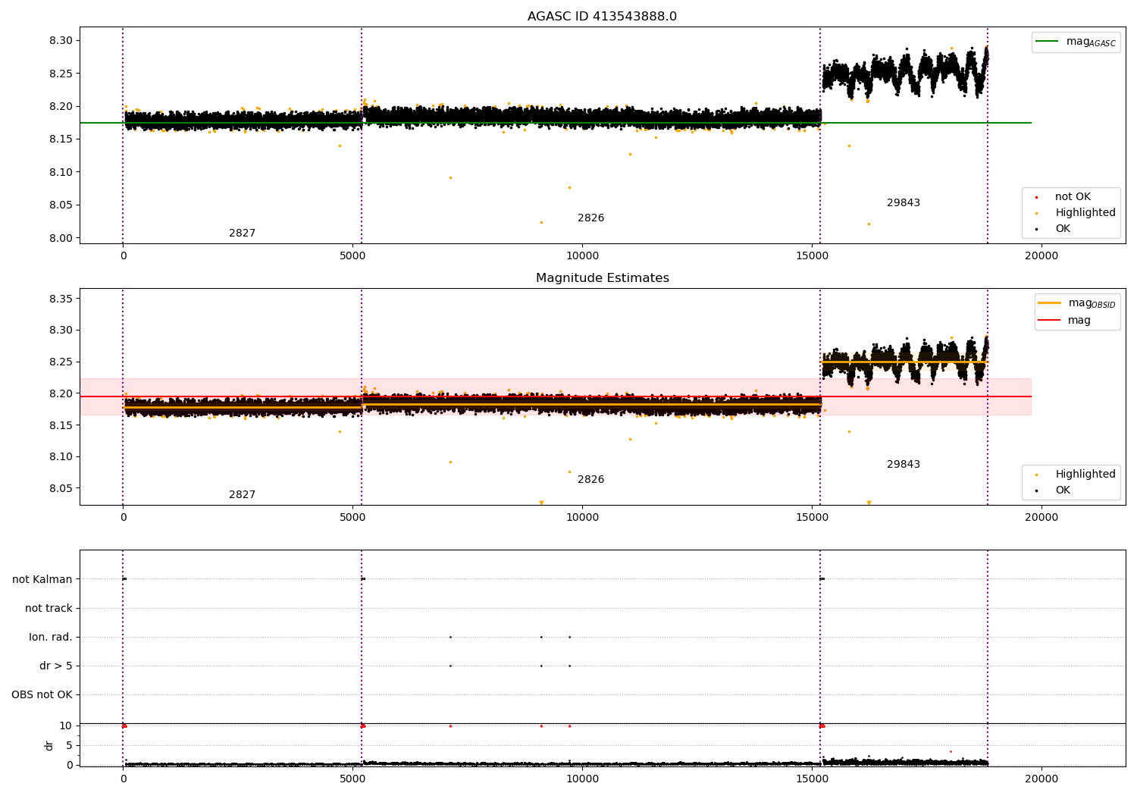Click the '2826' observation label in the top plot
Image resolution: width=1137 pixels, height=796 pixels.
pyautogui.click(x=590, y=218)
